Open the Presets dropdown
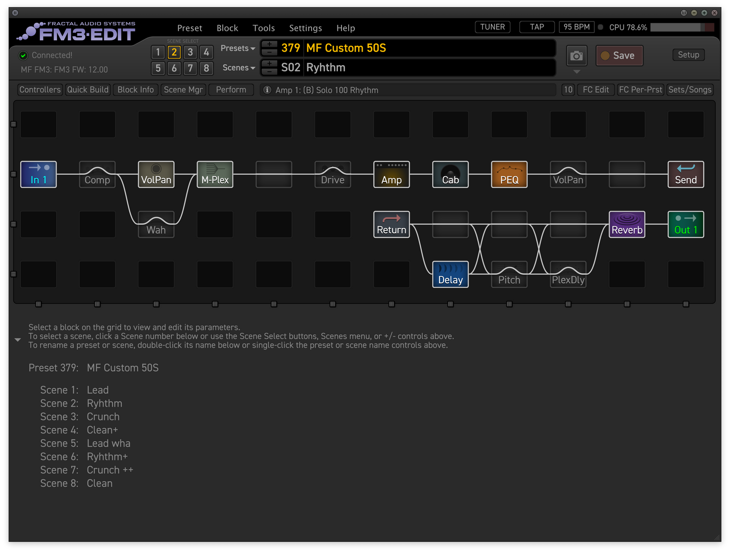This screenshot has height=552, width=730. coord(238,48)
